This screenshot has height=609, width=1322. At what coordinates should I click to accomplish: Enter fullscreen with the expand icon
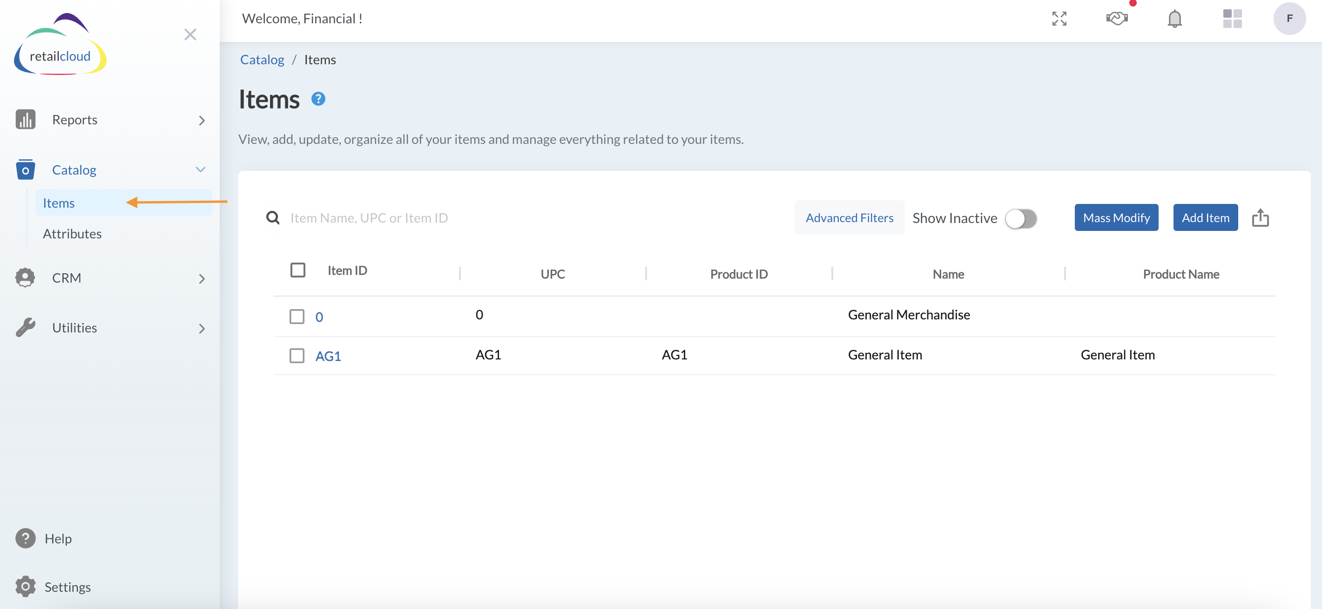click(1059, 19)
